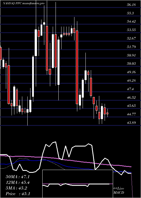Click the 45.65 price axis label
The height and width of the screenshot is (198, 141).
coord(131,106)
